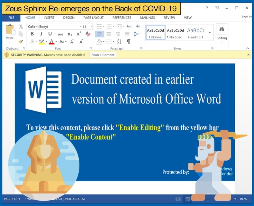Click the zoom in plus button

point(235,199)
